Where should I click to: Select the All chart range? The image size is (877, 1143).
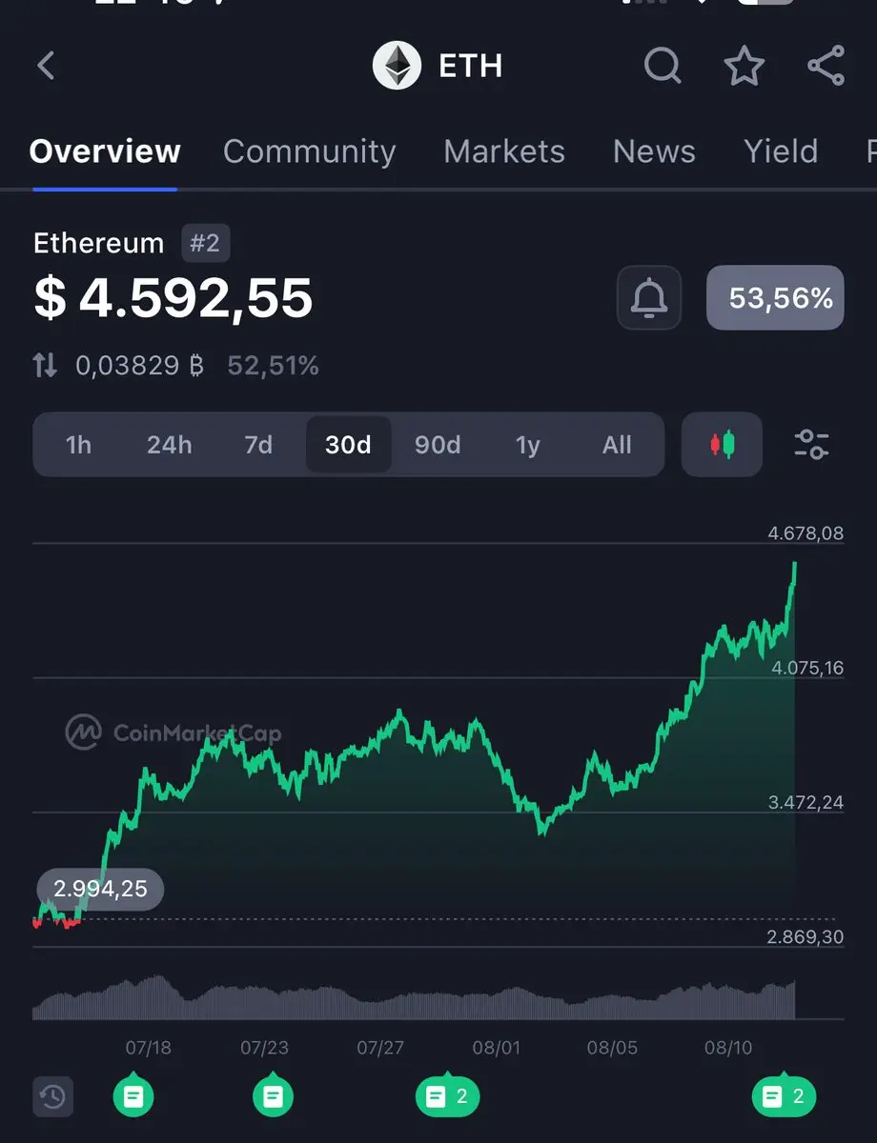(x=617, y=445)
